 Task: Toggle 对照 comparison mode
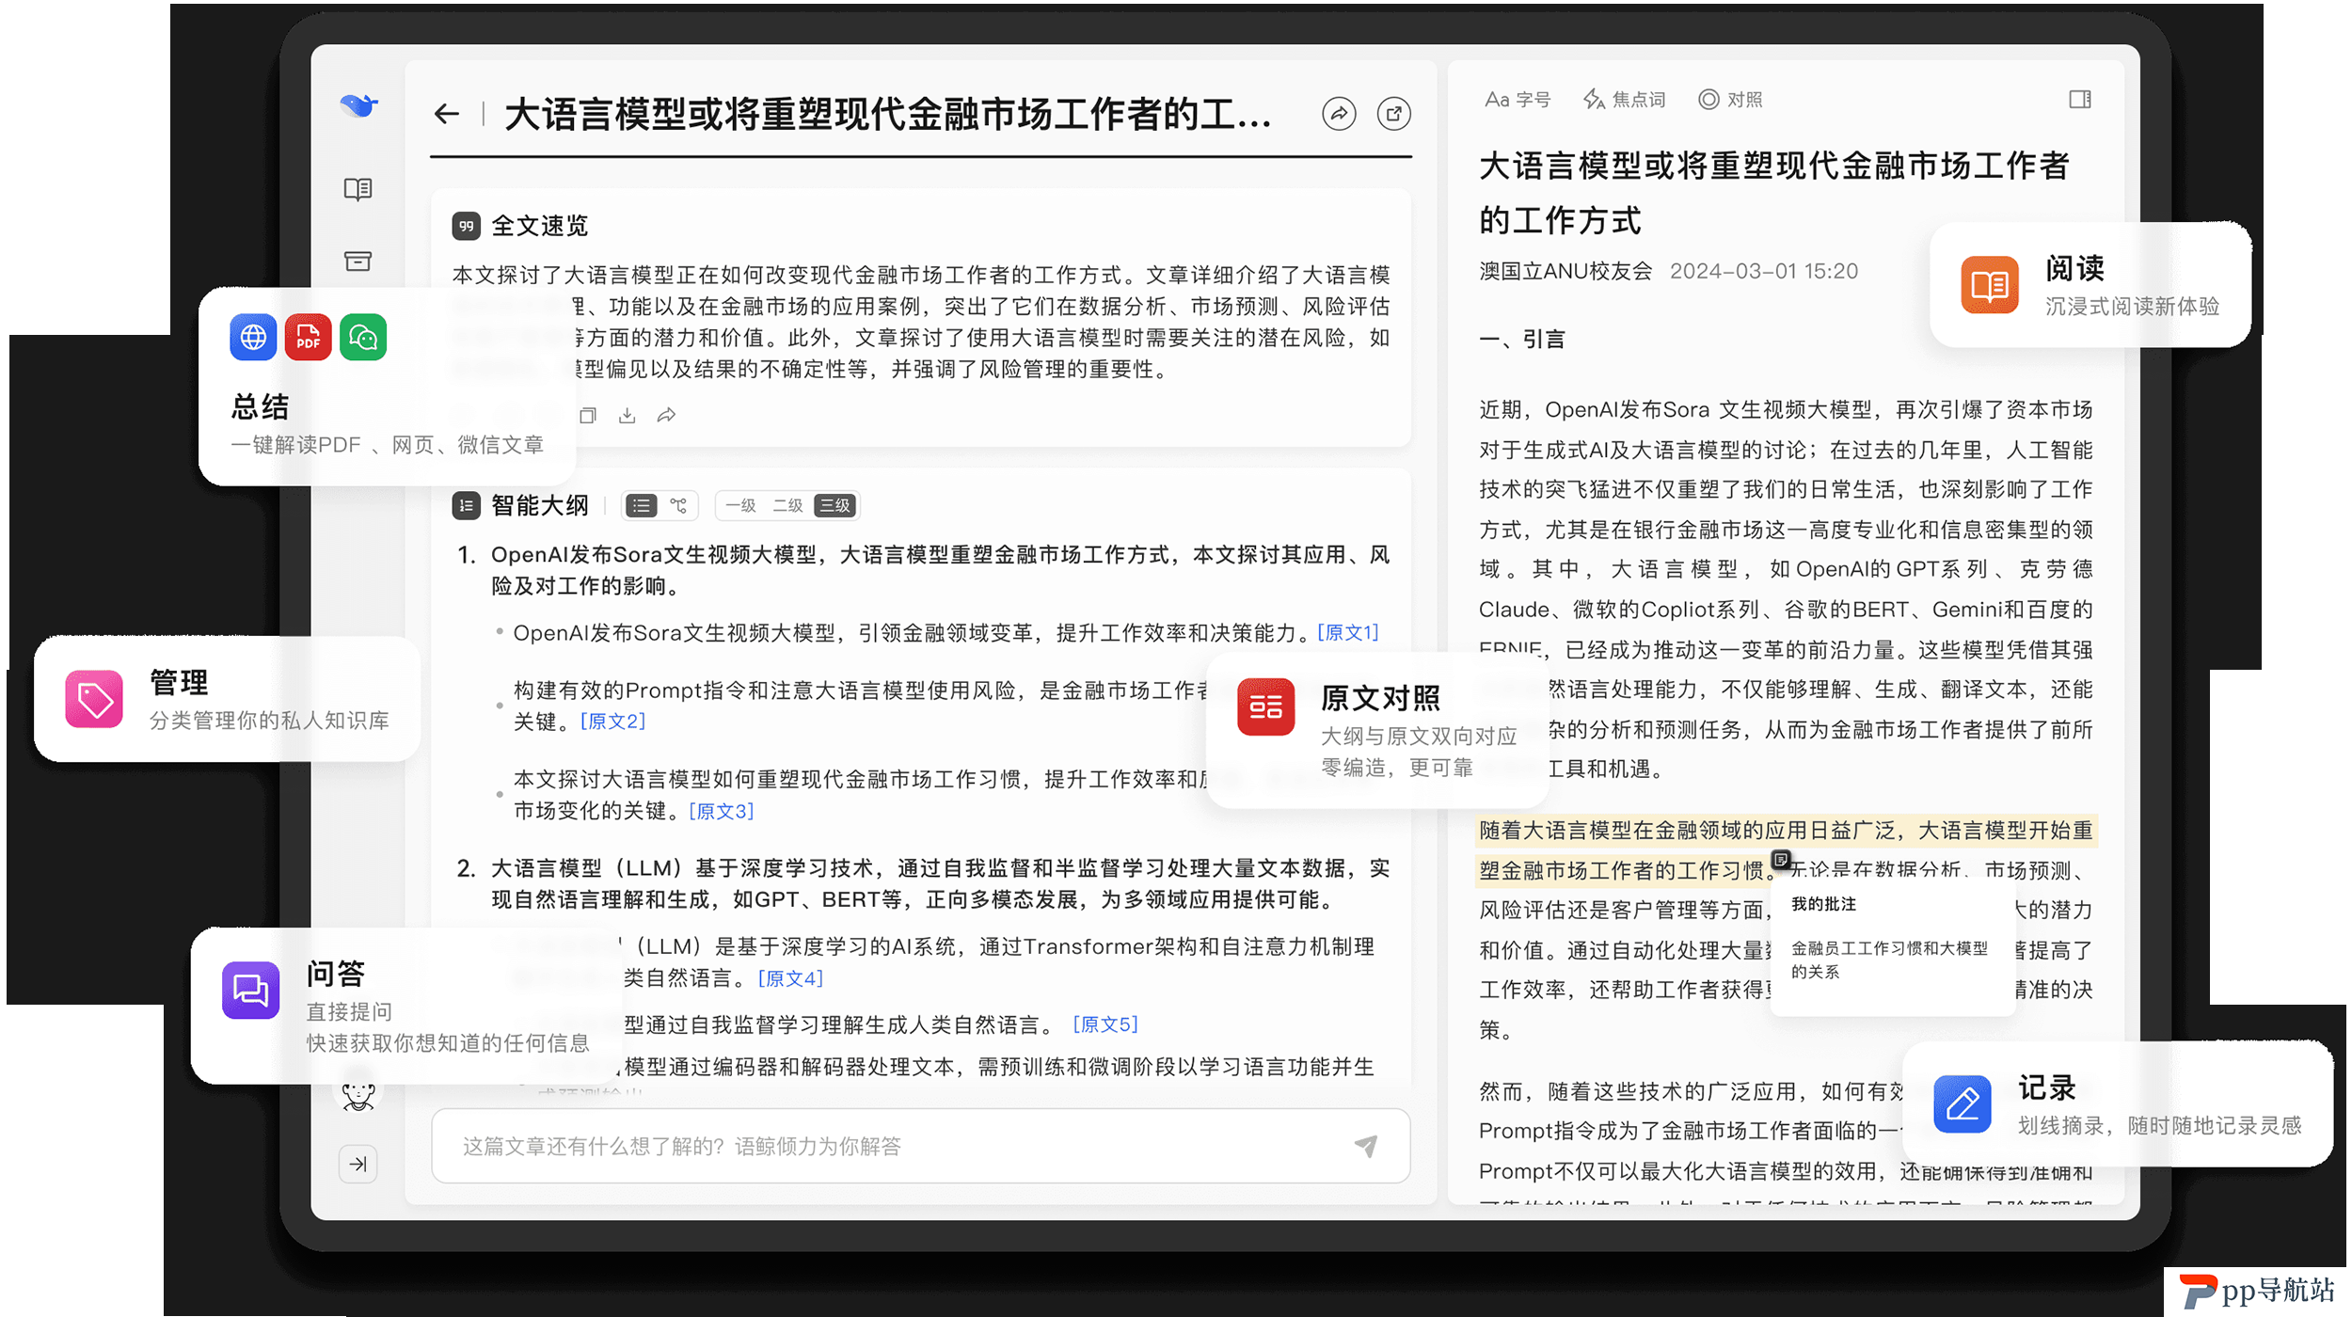tap(1730, 100)
